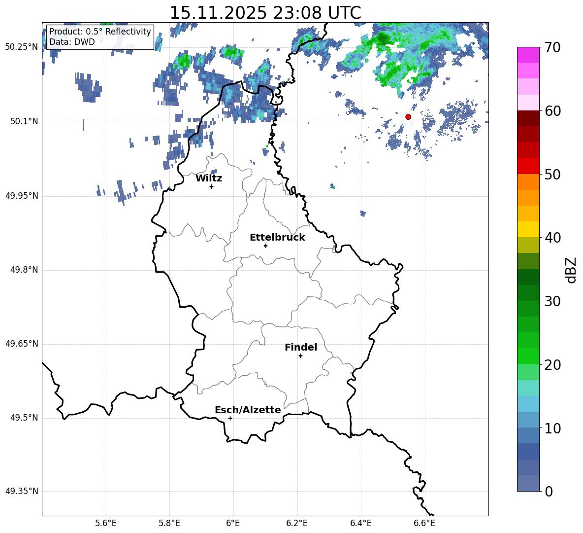The width and height of the screenshot is (583, 533).
Task: Click the '50.25°N' latitude label
Action: [22, 47]
